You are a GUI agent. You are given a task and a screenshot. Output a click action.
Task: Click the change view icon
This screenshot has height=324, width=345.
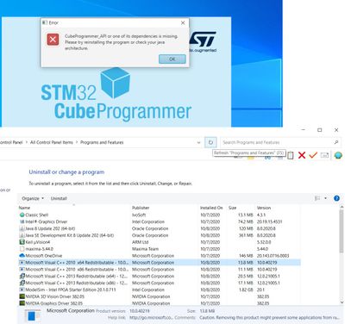[x=317, y=198]
